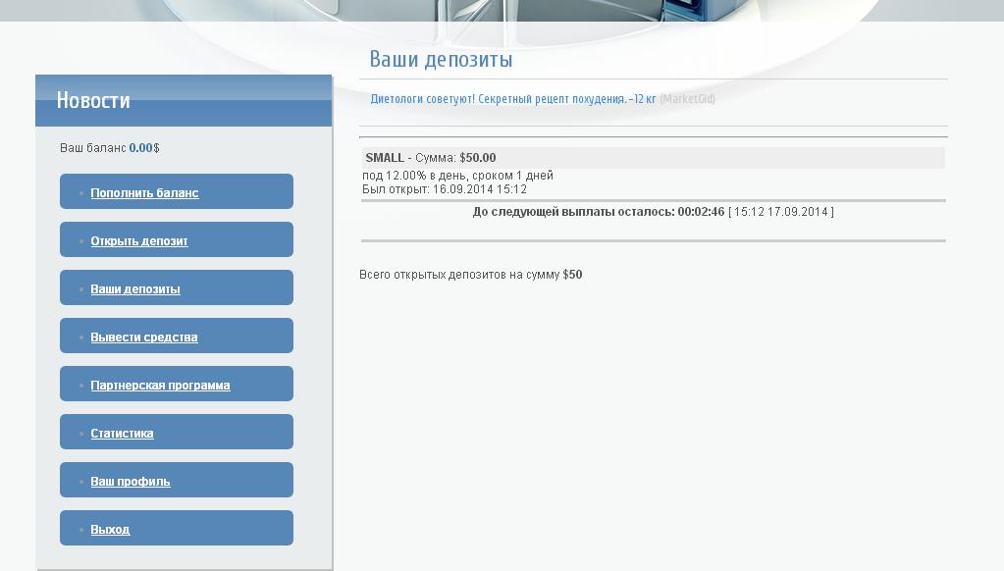Click the Новости panel header
This screenshot has width=1004, height=571.
(184, 100)
